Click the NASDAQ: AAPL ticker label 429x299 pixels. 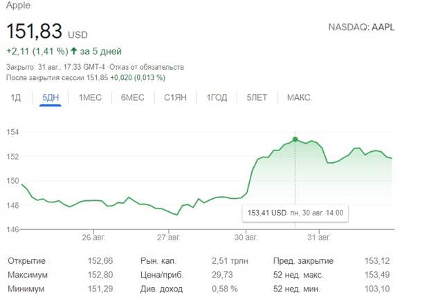pos(365,27)
